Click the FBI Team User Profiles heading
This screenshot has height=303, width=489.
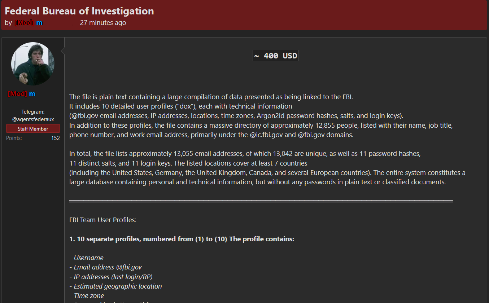[x=103, y=220]
